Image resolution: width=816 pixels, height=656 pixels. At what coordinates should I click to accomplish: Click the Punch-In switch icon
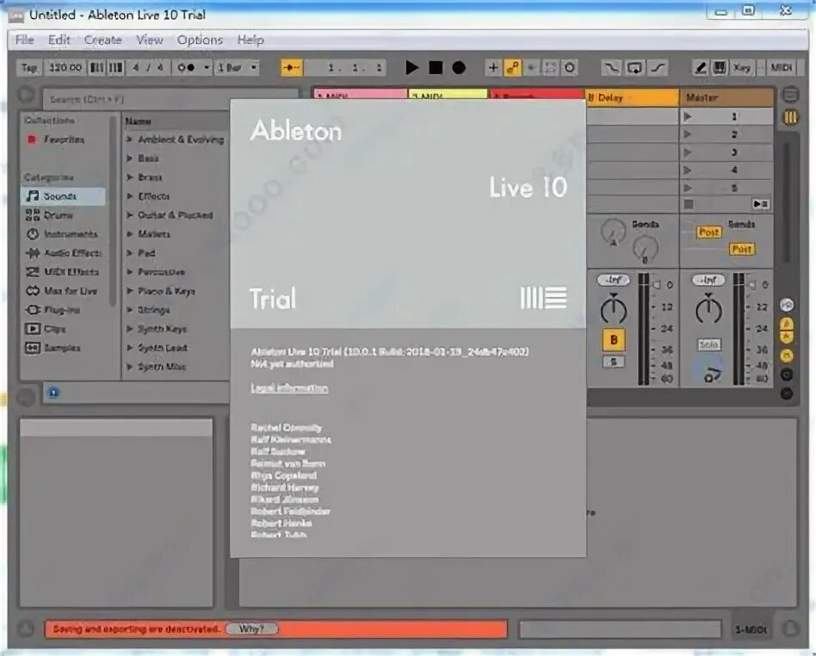(611, 68)
